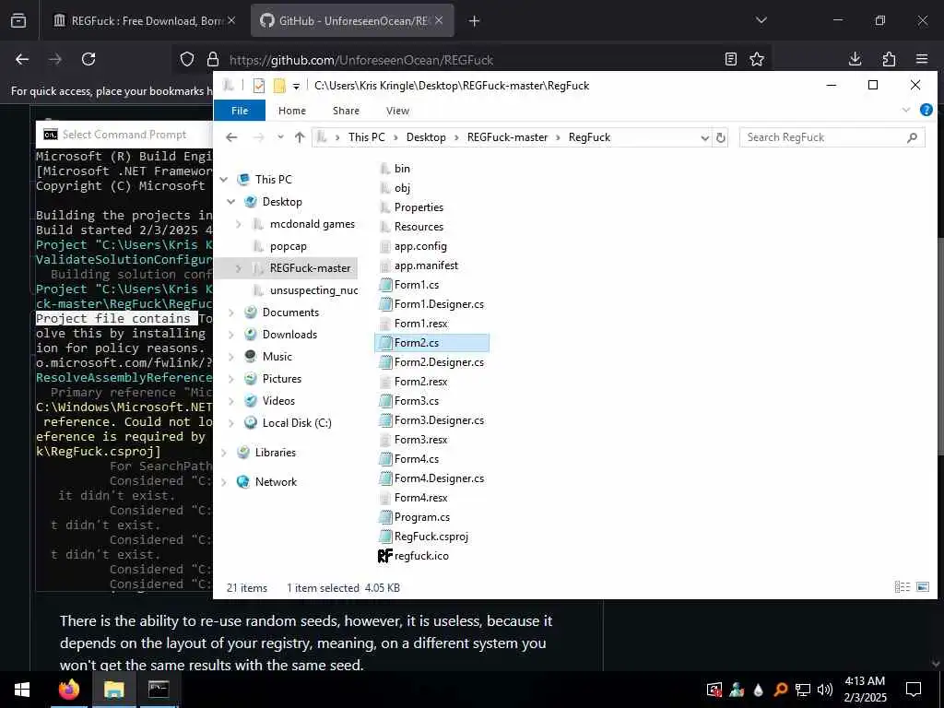Reload page in Firefox
This screenshot has height=708, width=944.
(88, 59)
